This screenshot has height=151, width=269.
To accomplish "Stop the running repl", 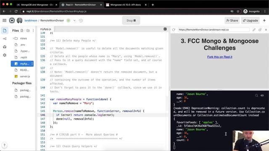I will pyautogui.click(x=131, y=21).
